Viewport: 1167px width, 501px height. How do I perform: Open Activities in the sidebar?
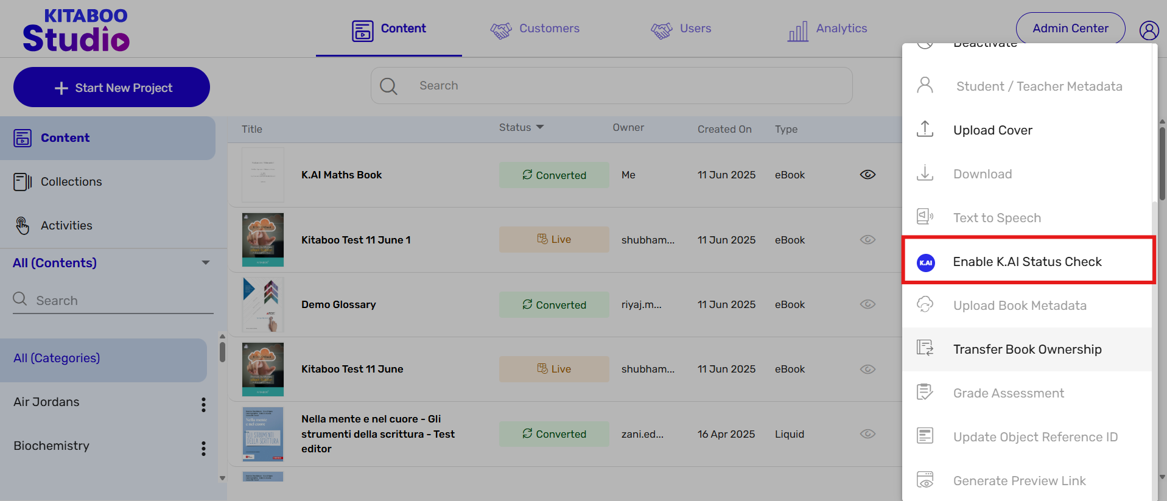pyautogui.click(x=108, y=226)
